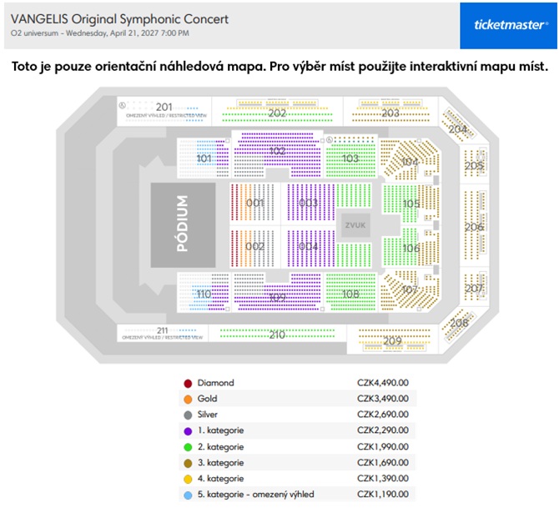Select restricted view section 211
Image resolution: width=559 pixels, height=508 pixels.
163,333
